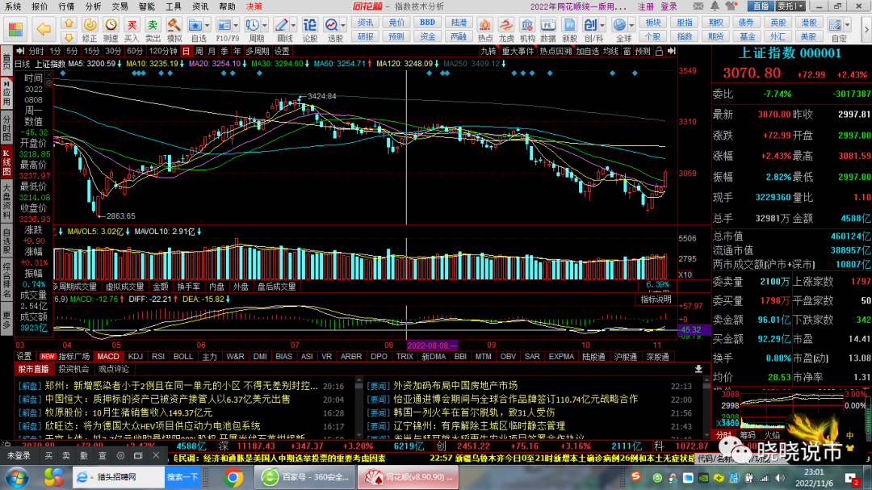Viewport: 872px width, 490px height.
Task: Switch chart to 月 monthly period
Action: 212,51
